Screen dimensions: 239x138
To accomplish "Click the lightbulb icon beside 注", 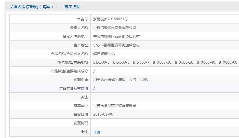I will 82,132.
